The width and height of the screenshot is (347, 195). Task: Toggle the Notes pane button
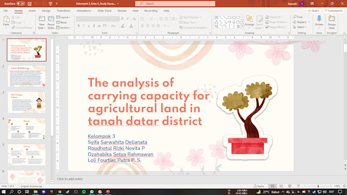click(x=259, y=186)
